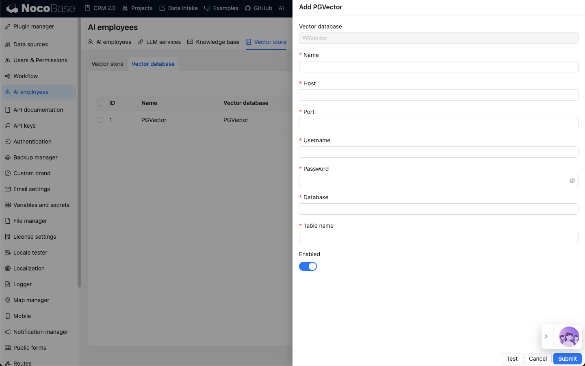Screen dimensions: 585x366
Task: Toggle the Enabled switch off
Action: click(308, 266)
